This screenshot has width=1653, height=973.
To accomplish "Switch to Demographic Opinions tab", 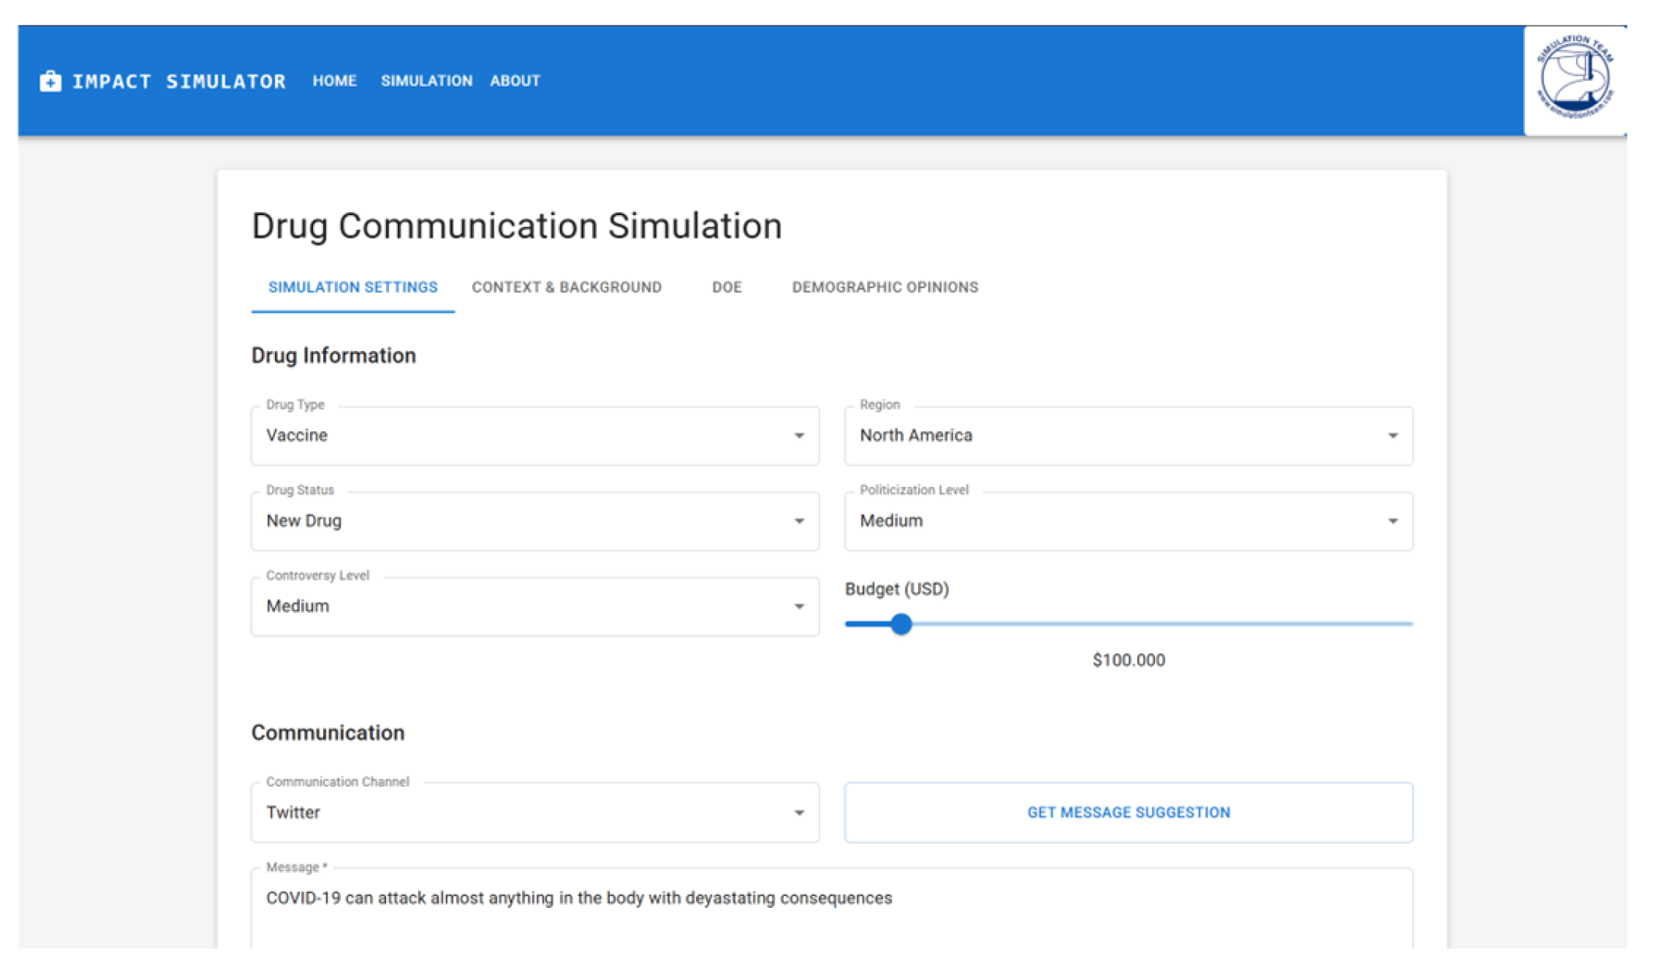I will 885,287.
